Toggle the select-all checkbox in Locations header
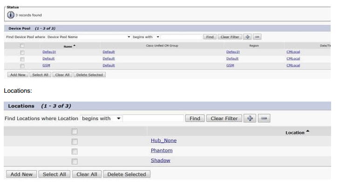This screenshot has height=185, width=339. coord(75,131)
